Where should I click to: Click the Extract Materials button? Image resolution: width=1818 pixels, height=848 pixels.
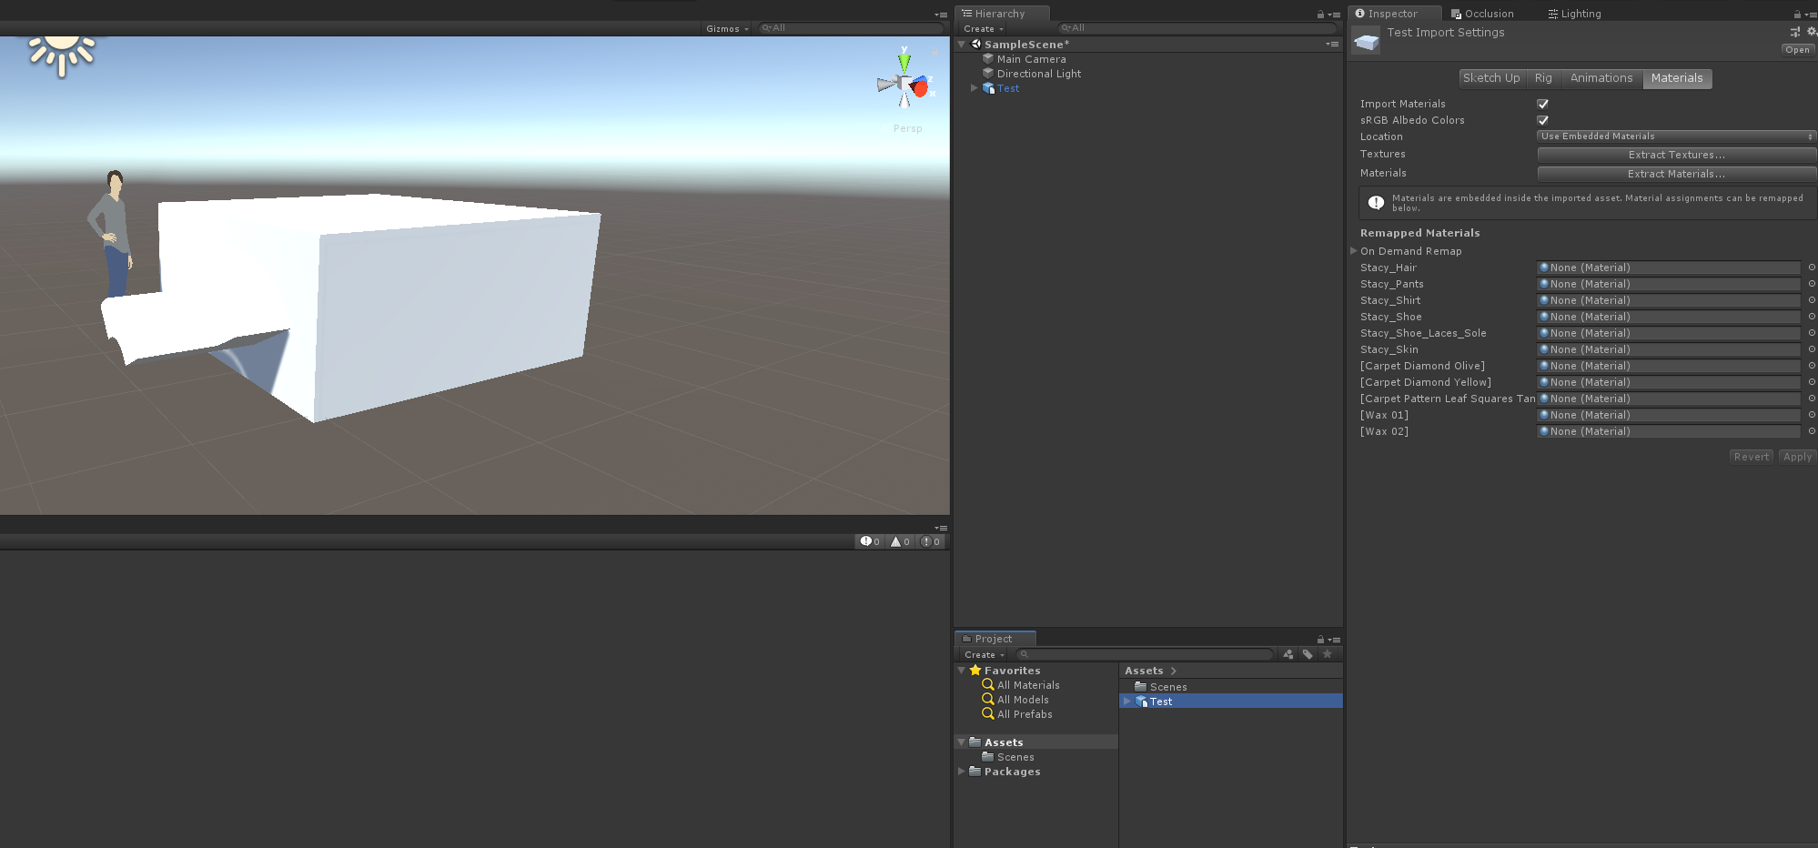point(1674,174)
